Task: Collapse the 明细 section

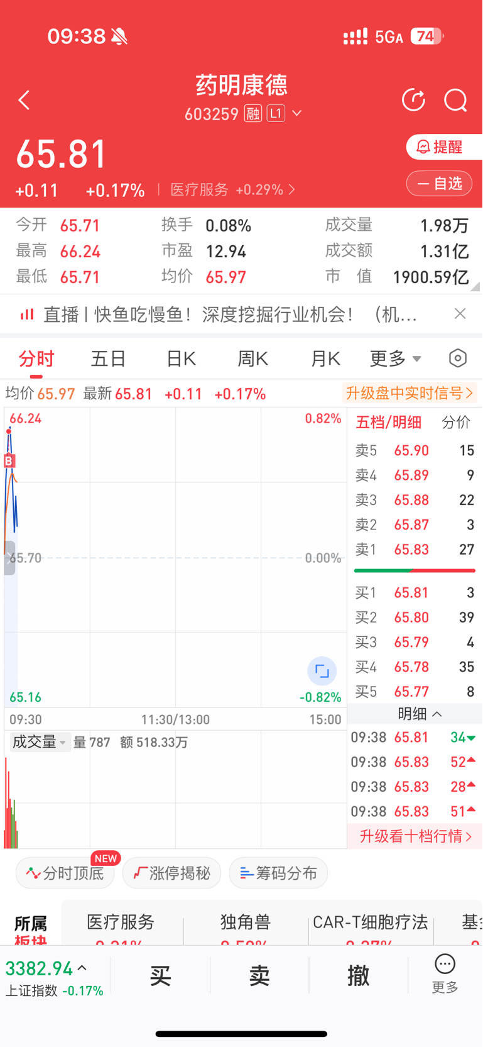Action: tap(420, 714)
